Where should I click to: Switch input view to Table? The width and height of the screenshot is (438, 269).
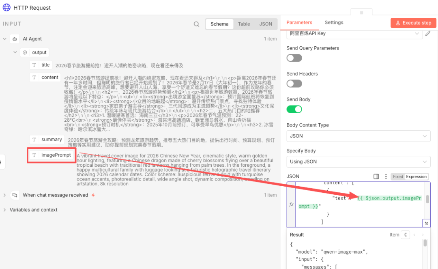(244, 24)
